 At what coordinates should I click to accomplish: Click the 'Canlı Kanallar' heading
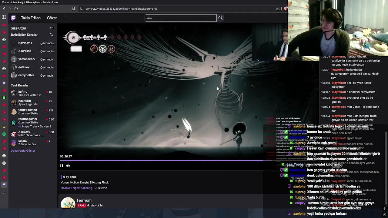point(20,85)
